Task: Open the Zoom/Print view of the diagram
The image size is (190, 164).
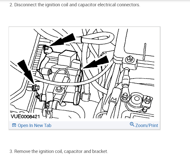Action: [144, 125]
